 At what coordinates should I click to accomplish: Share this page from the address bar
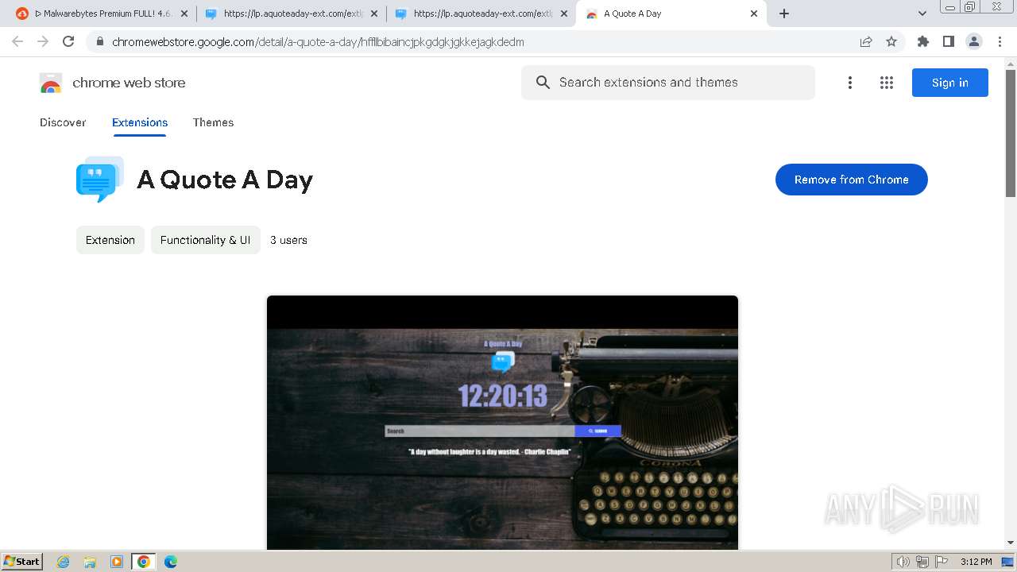coord(866,42)
